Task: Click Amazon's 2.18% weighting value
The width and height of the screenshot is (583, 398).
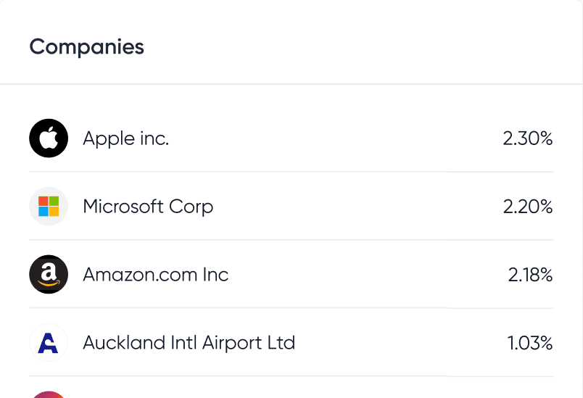Action: coord(530,275)
